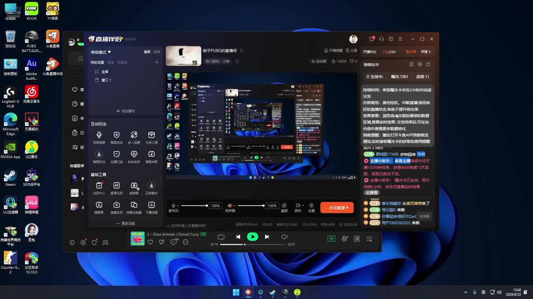Open the 任务中心 task center
The height and width of the screenshot is (299, 533).
(99, 188)
